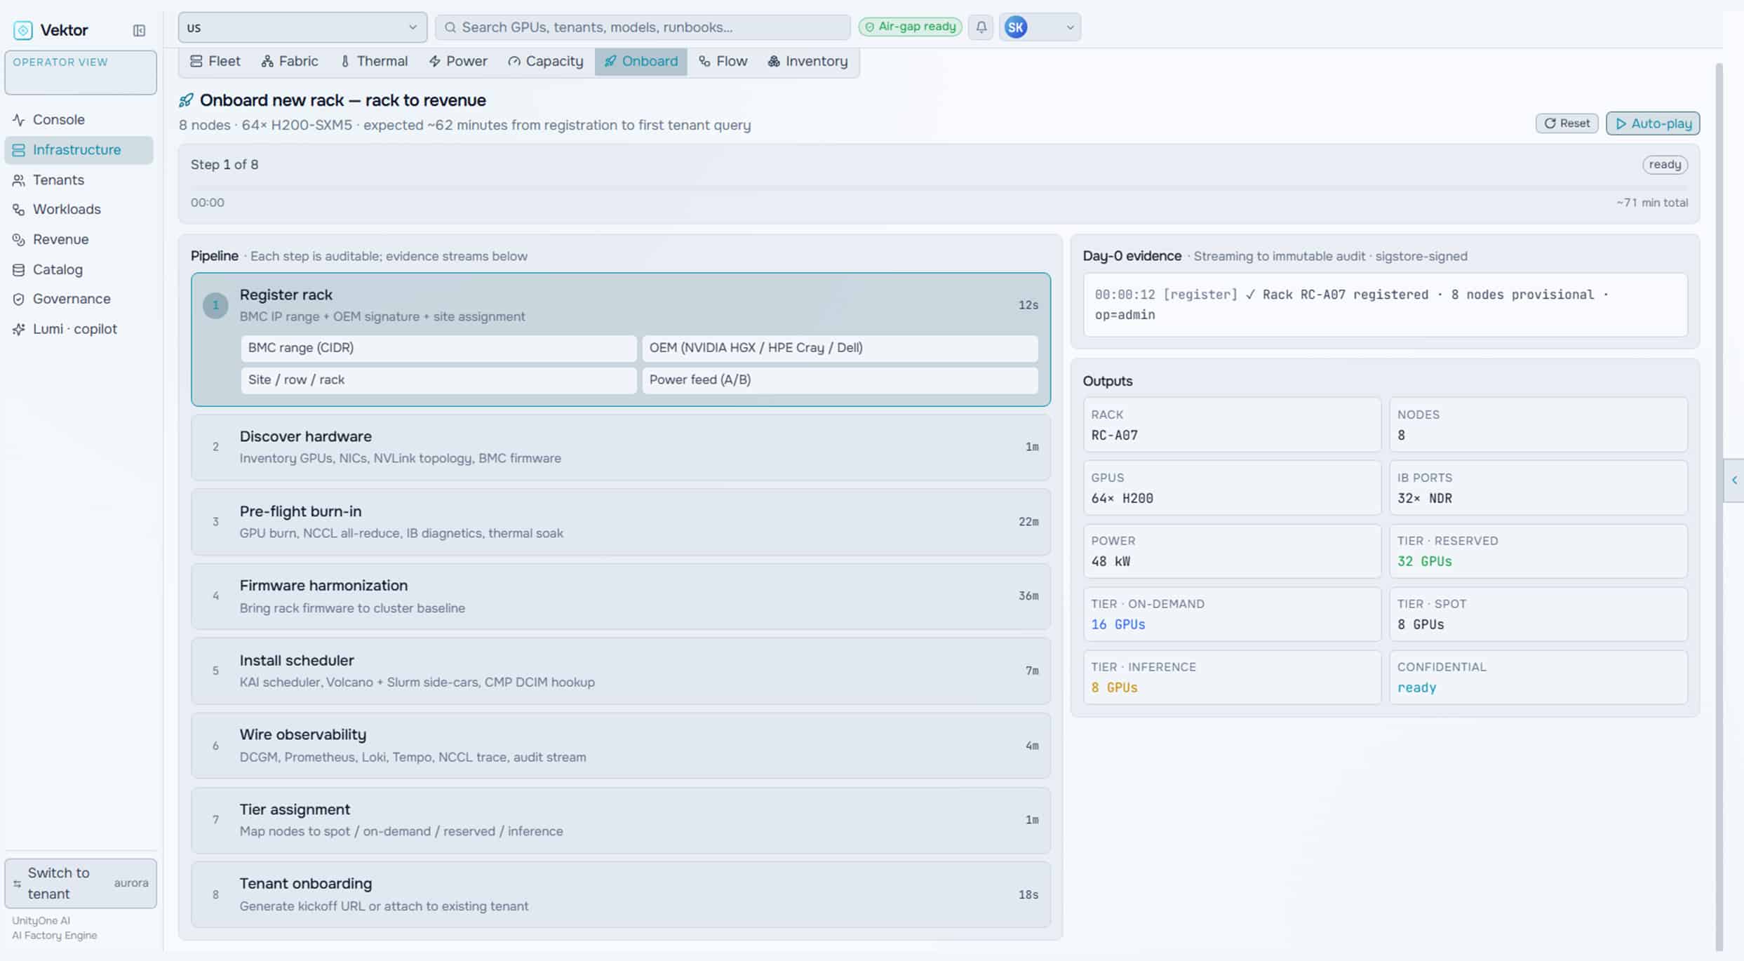Click the rocket icon by the page title

point(186,100)
